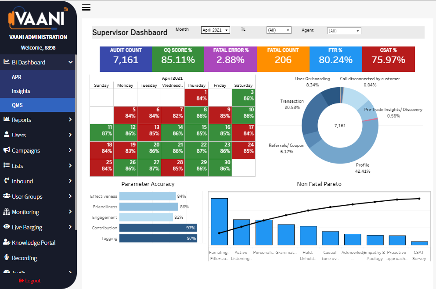The image size is (436, 289).
Task: Click the Logout icon
Action: click(21, 281)
